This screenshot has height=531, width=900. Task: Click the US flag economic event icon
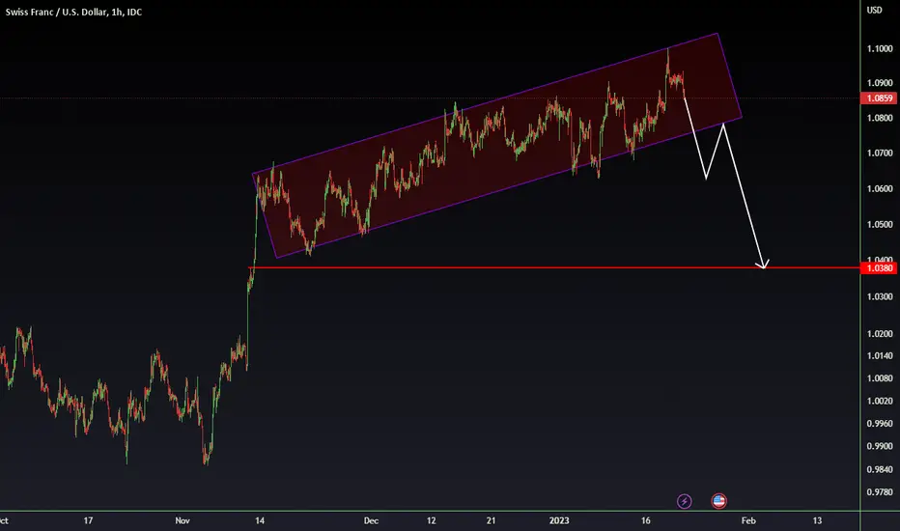tap(718, 501)
